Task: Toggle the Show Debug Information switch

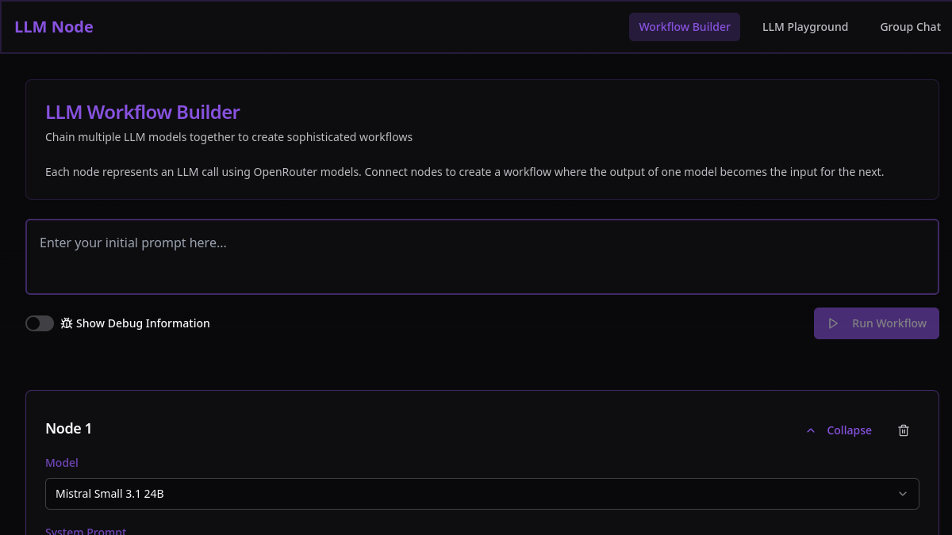Action: pos(40,323)
